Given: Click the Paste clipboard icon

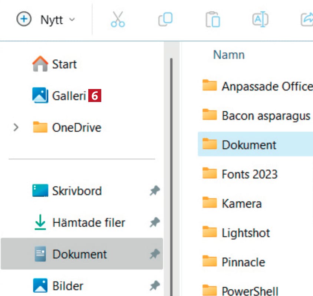Looking at the screenshot, I should click(x=213, y=19).
